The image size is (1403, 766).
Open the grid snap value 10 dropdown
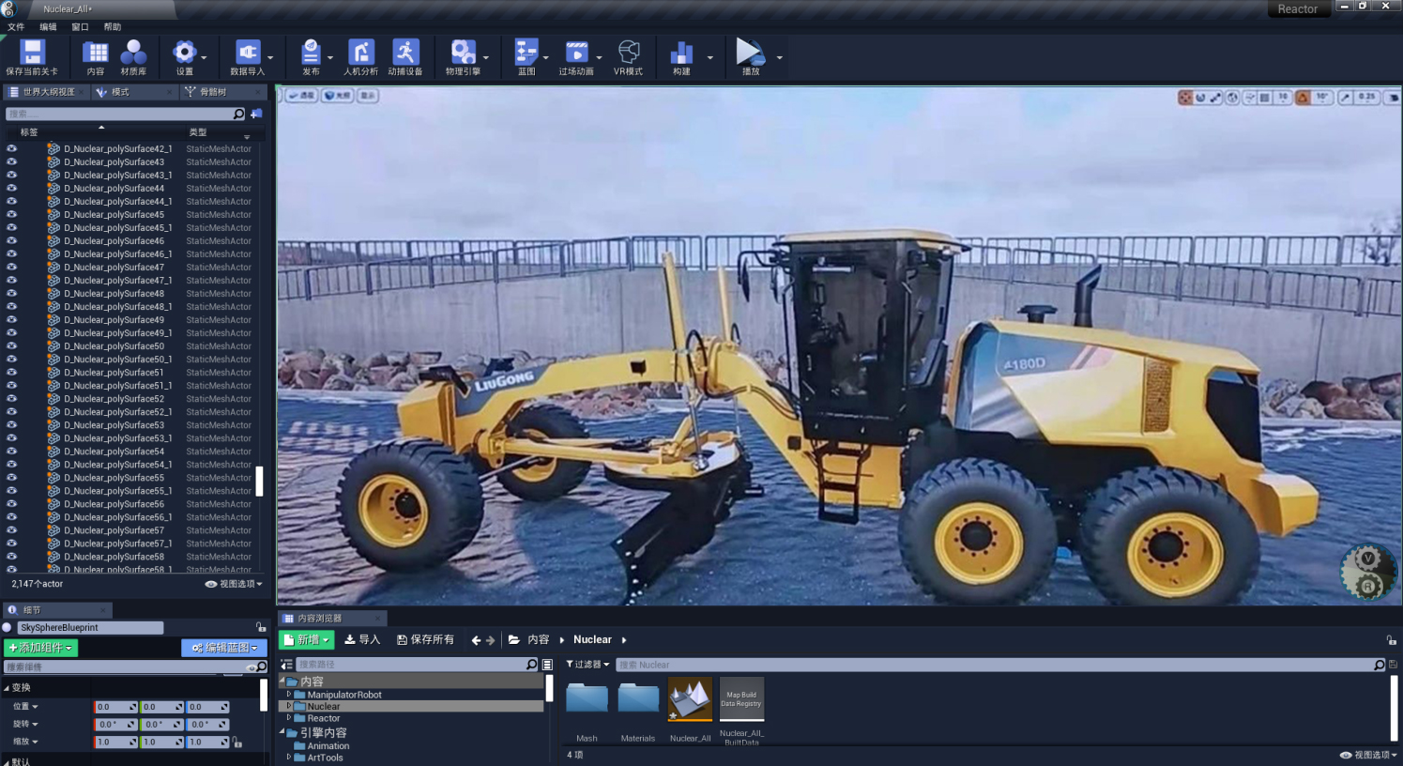coord(1283,97)
